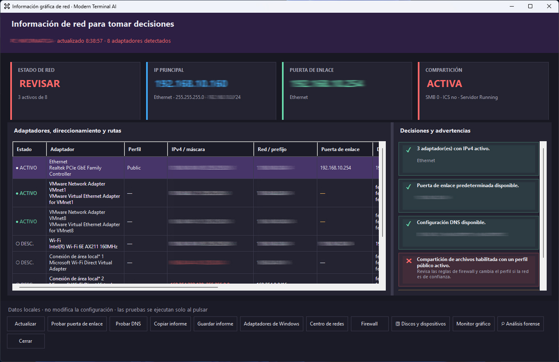Click the IPv4 / máscara column header
This screenshot has height=362, width=559.
coord(211,149)
